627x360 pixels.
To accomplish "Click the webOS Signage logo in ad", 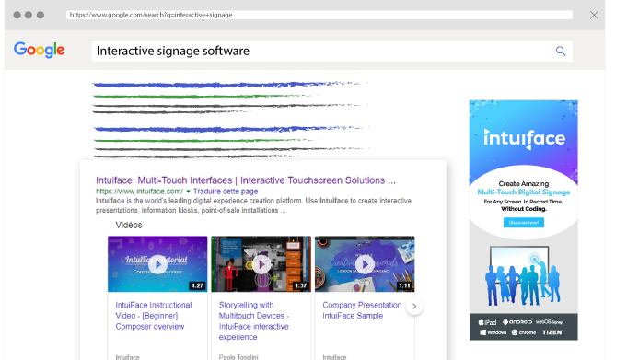I will [x=550, y=321].
